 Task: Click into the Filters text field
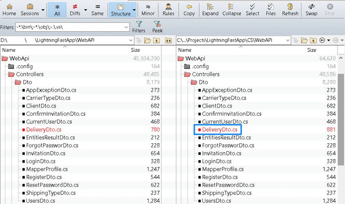(70, 27)
